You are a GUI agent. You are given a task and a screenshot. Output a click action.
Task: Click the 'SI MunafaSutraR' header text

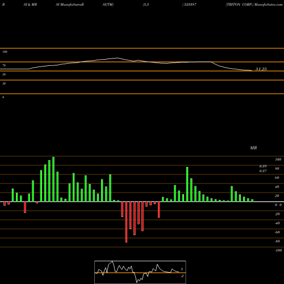[70, 5]
